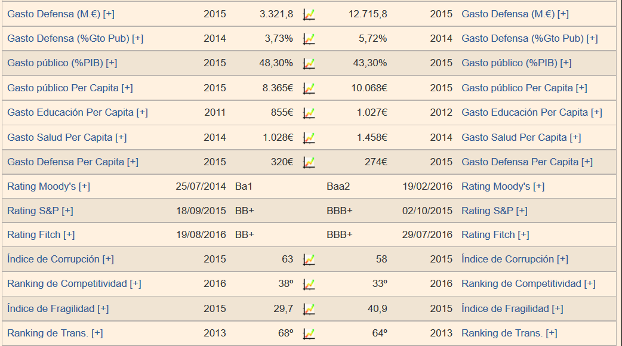Click the chart icon in Gasto Defensa (%Gto Pub) row
Image resolution: width=622 pixels, height=346 pixels.
click(309, 39)
